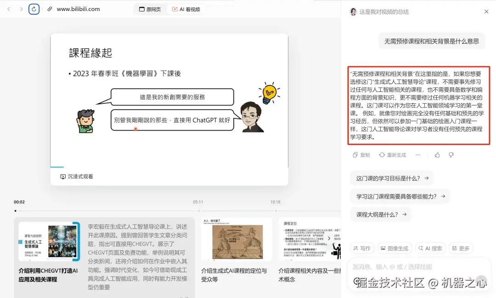This screenshot has height=298, width=496.
Task: Open the 图像生成 image generation skill
Action: pyautogui.click(x=394, y=248)
